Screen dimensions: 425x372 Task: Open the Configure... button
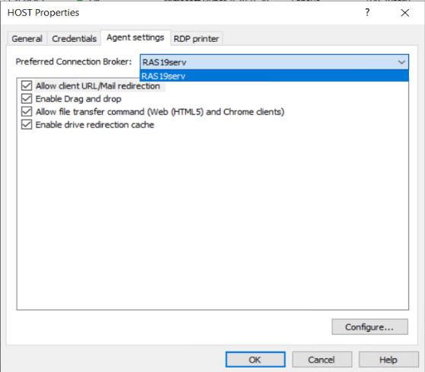tap(369, 327)
